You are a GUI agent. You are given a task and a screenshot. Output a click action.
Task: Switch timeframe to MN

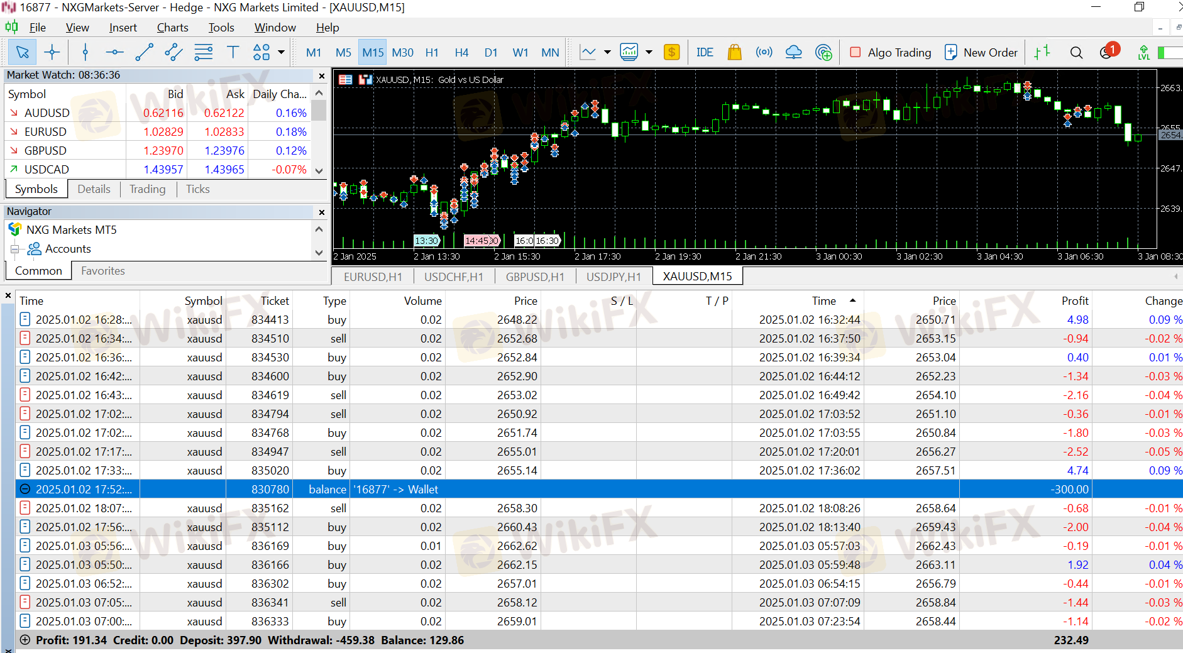pyautogui.click(x=550, y=52)
